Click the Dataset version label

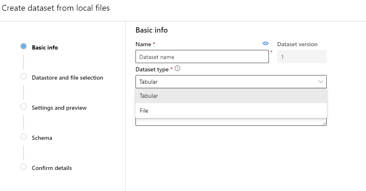click(297, 44)
